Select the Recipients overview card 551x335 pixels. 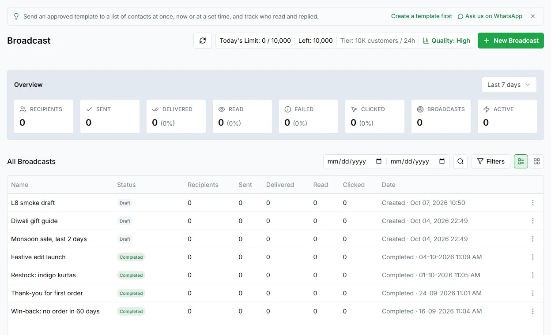pos(44,116)
